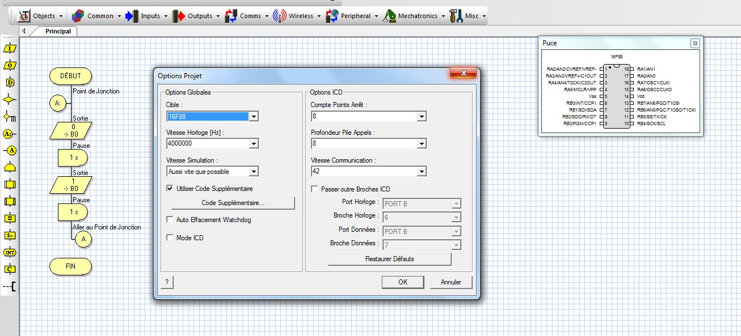Select the Switch icon in left toolbar
This screenshot has width=741, height=336.
tap(10, 117)
